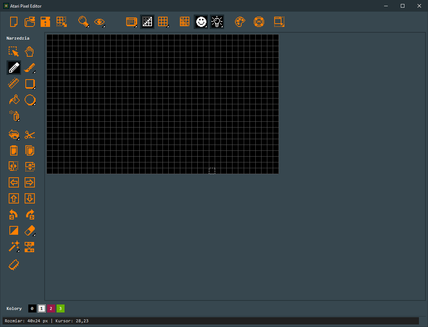The width and height of the screenshot is (428, 327).
Task: Create a new blank image file
Action: (x=14, y=21)
